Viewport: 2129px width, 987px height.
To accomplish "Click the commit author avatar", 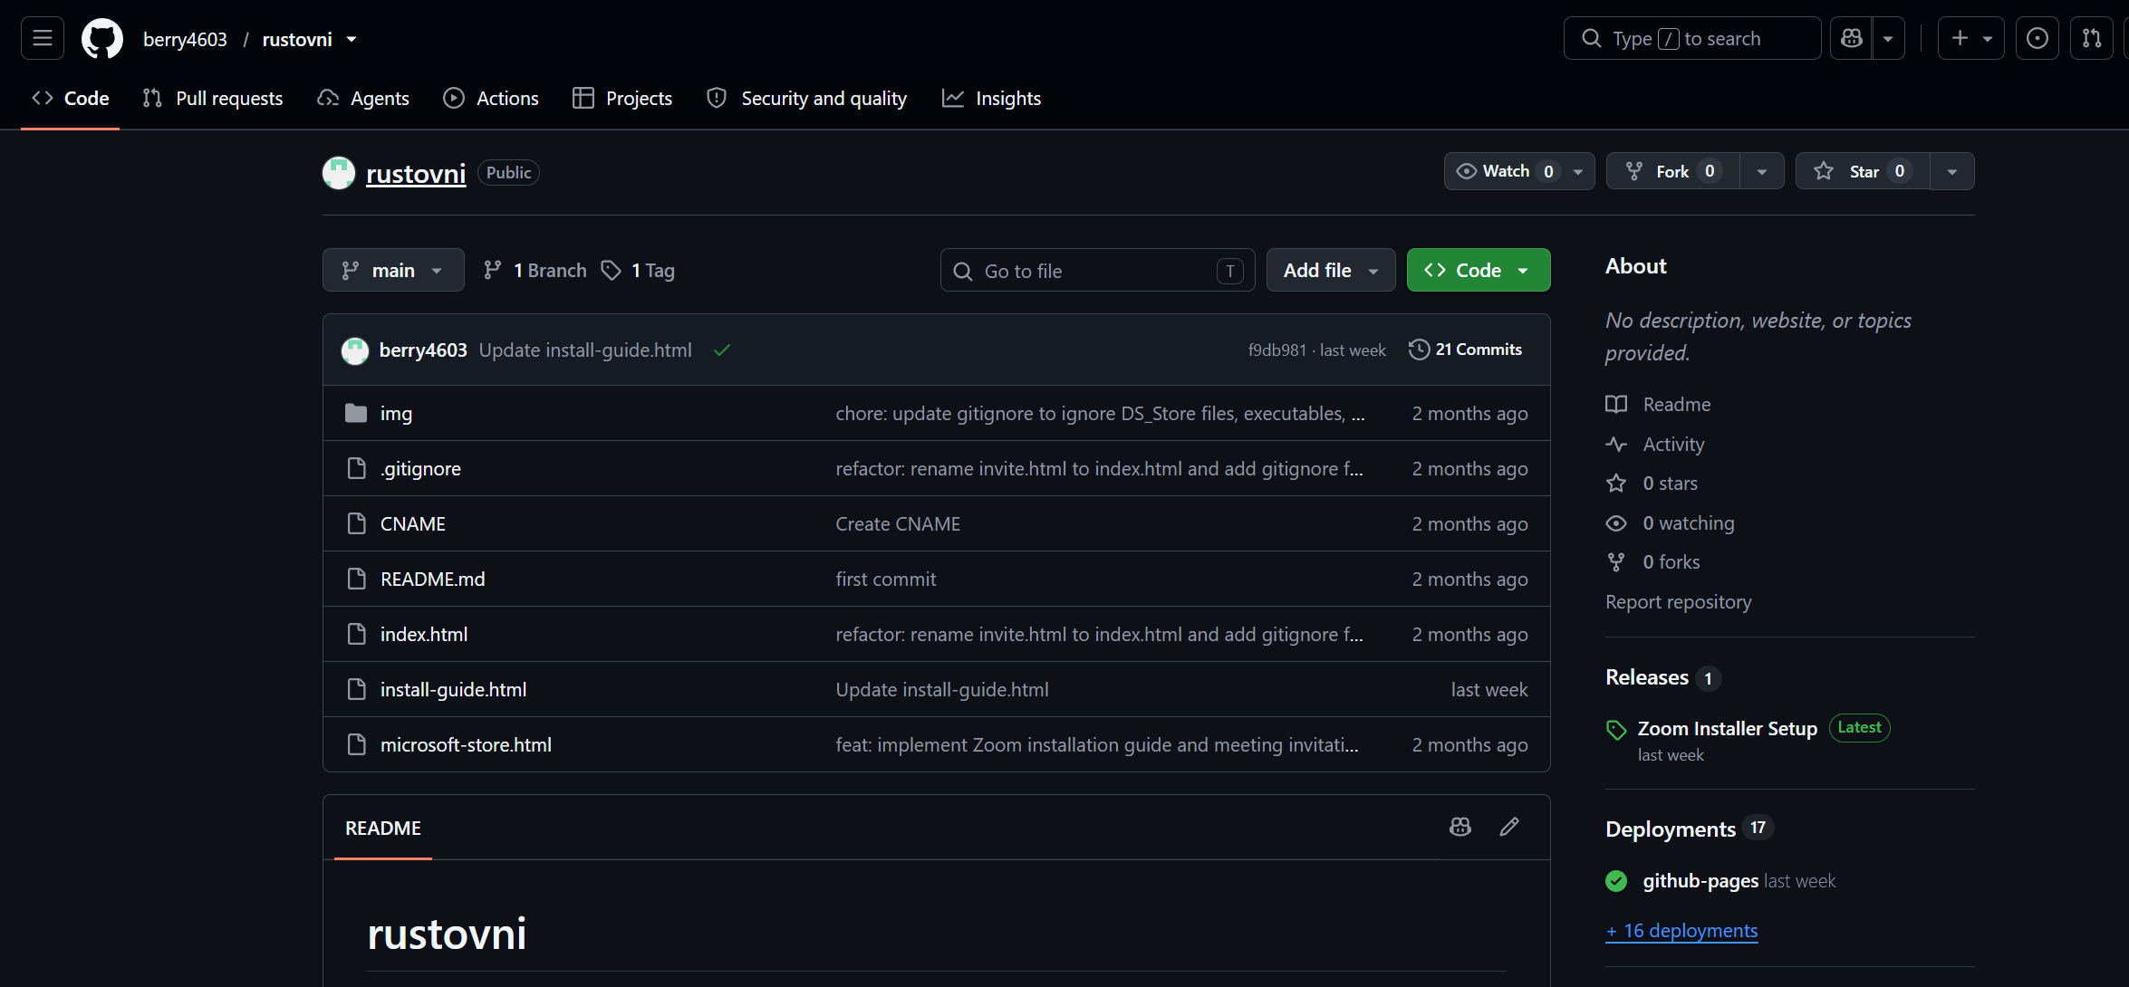I will click(355, 350).
